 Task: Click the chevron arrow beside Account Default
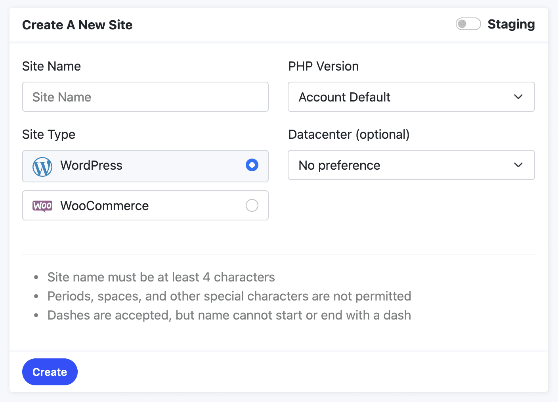click(518, 97)
